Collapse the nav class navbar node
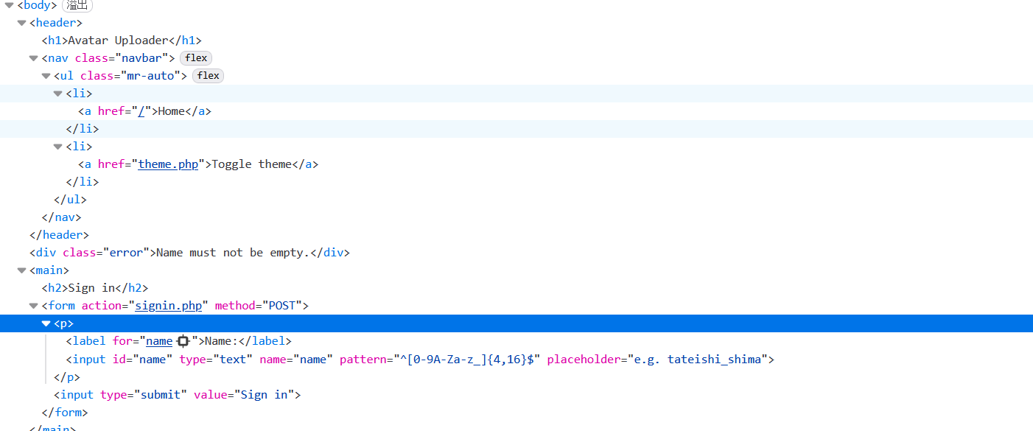The image size is (1033, 431). (33, 57)
